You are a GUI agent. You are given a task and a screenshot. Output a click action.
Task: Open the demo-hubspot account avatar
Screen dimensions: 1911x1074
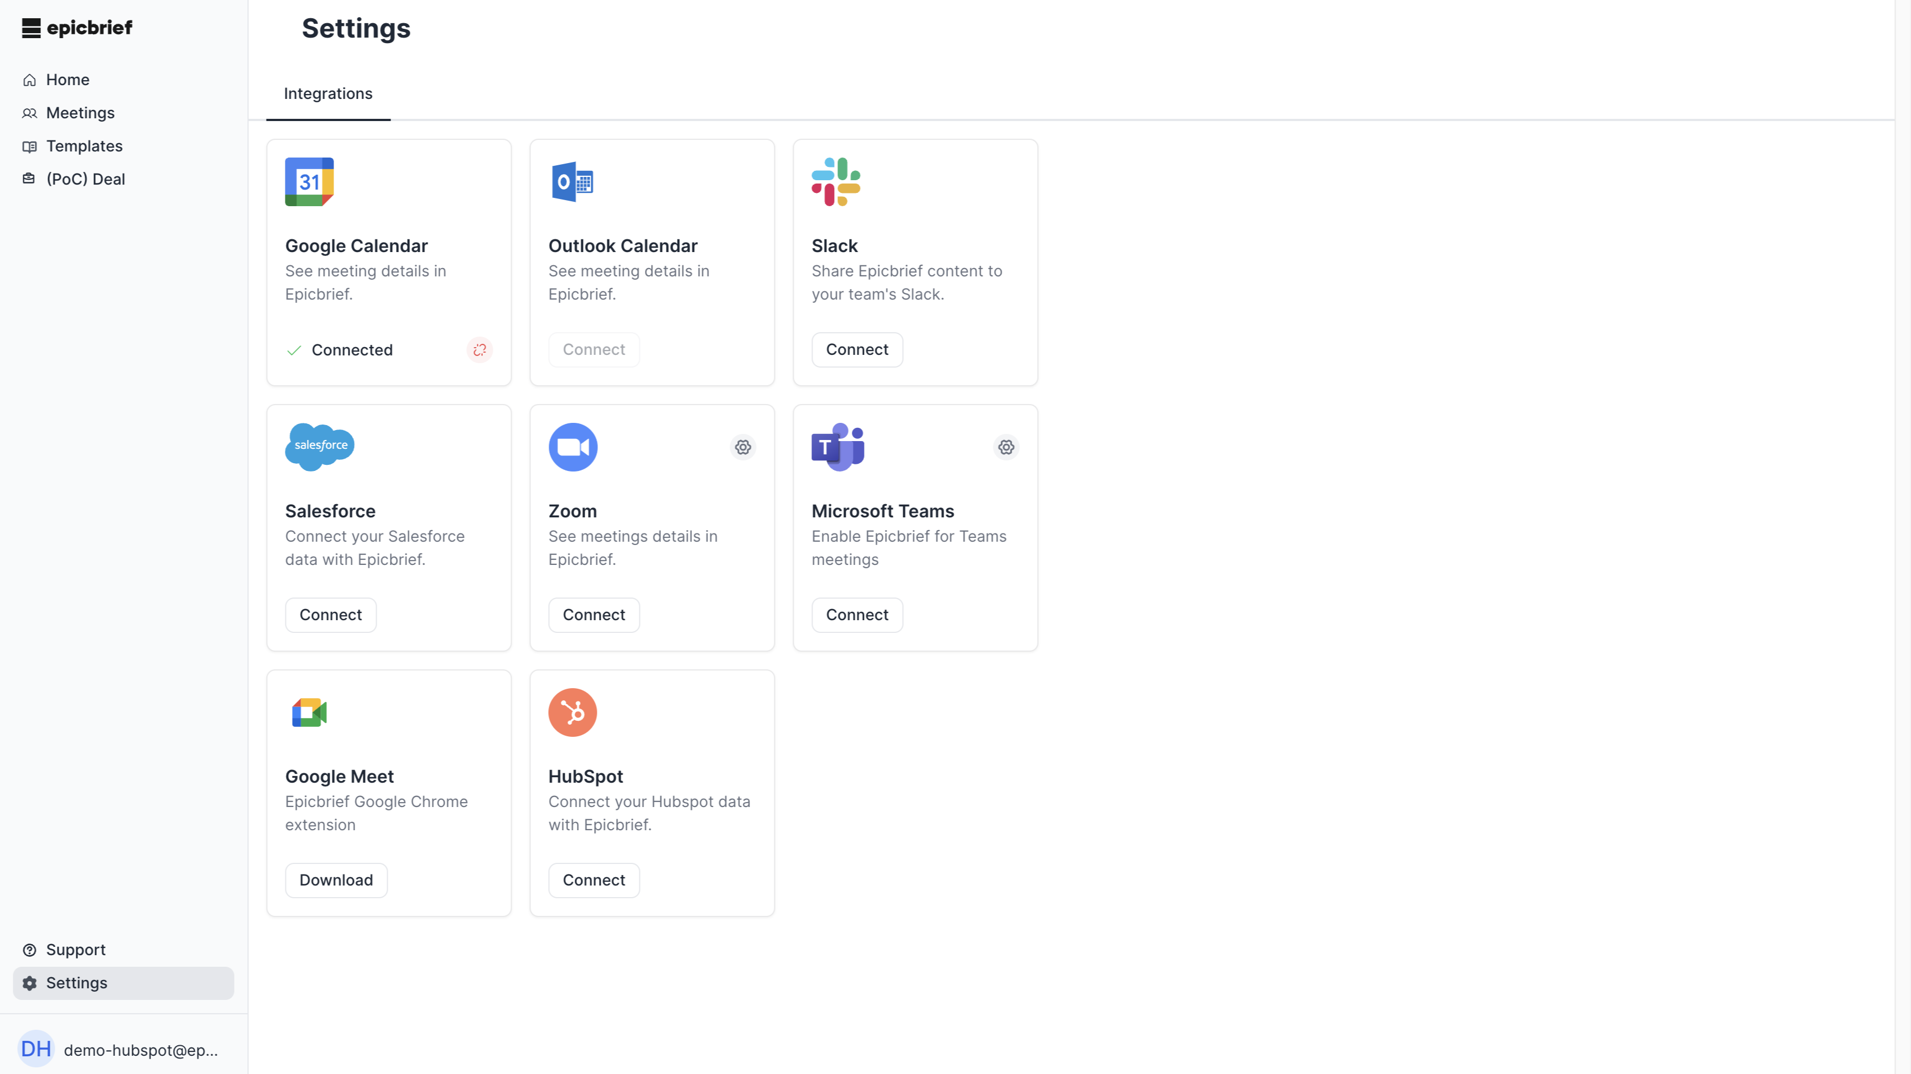(x=37, y=1048)
